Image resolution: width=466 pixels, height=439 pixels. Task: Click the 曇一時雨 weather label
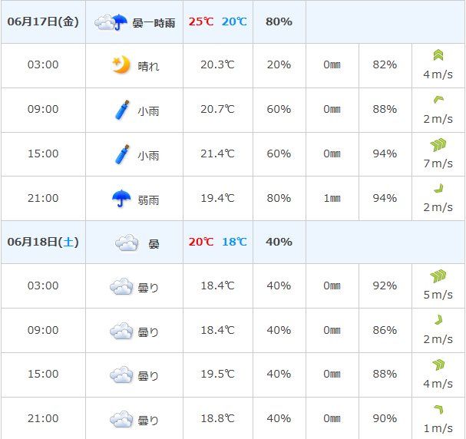[154, 23]
